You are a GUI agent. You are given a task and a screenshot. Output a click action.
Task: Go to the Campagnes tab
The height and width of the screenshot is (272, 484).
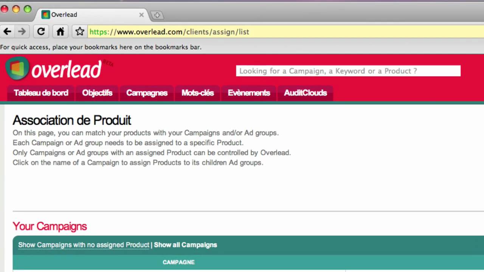click(x=147, y=93)
